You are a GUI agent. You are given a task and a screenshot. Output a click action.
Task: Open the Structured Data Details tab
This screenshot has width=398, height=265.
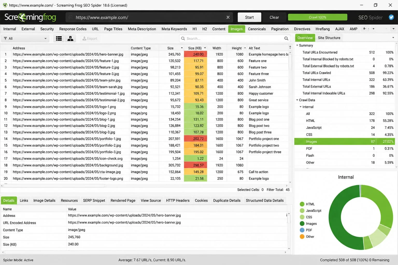point(265,200)
